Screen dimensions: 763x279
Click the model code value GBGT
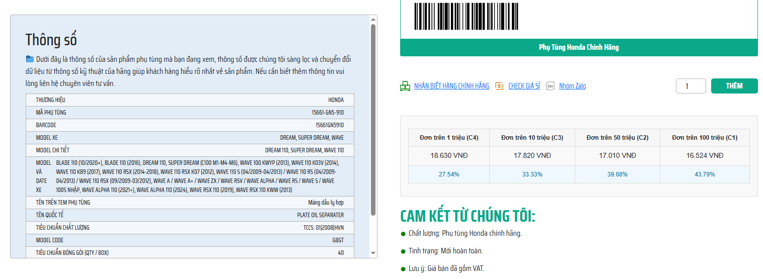pos(338,240)
